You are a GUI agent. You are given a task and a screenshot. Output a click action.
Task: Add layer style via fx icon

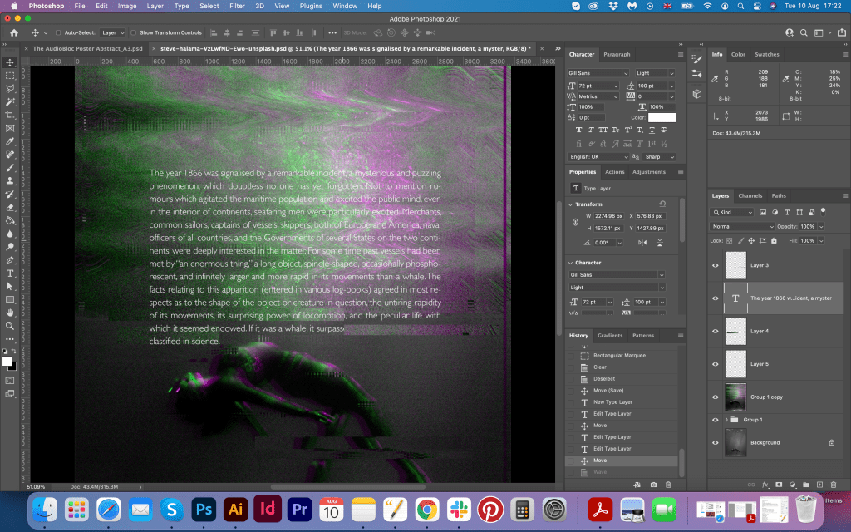(x=765, y=484)
